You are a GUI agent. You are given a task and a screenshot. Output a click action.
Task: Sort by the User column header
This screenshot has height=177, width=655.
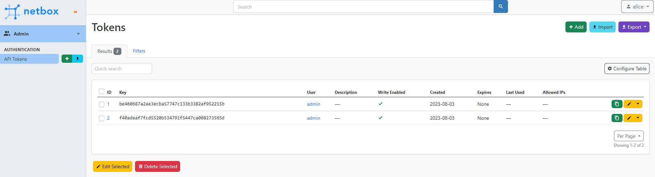point(311,92)
